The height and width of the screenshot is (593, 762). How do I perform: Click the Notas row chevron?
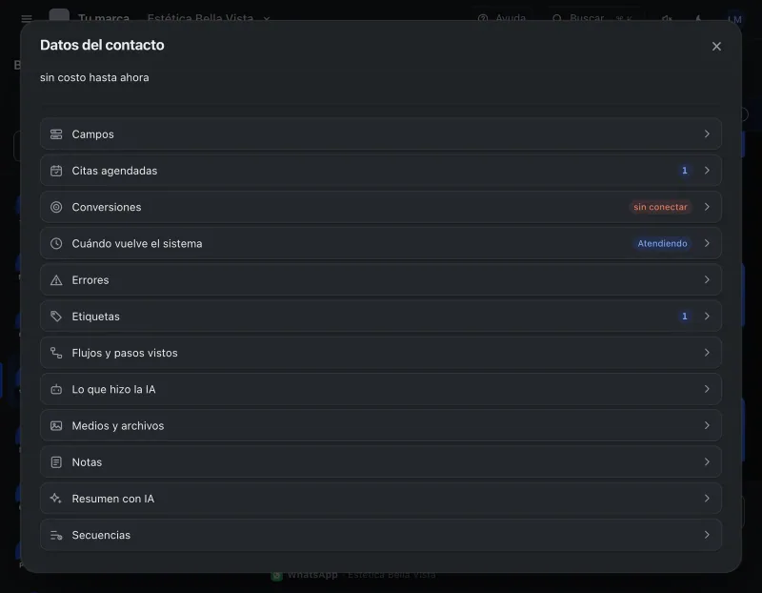707,461
